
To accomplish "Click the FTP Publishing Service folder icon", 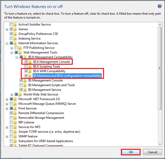I will point(20,48).
